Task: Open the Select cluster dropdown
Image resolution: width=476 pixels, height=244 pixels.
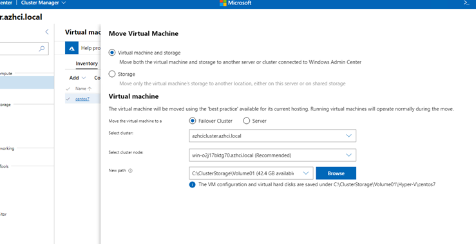Action: pos(272,136)
